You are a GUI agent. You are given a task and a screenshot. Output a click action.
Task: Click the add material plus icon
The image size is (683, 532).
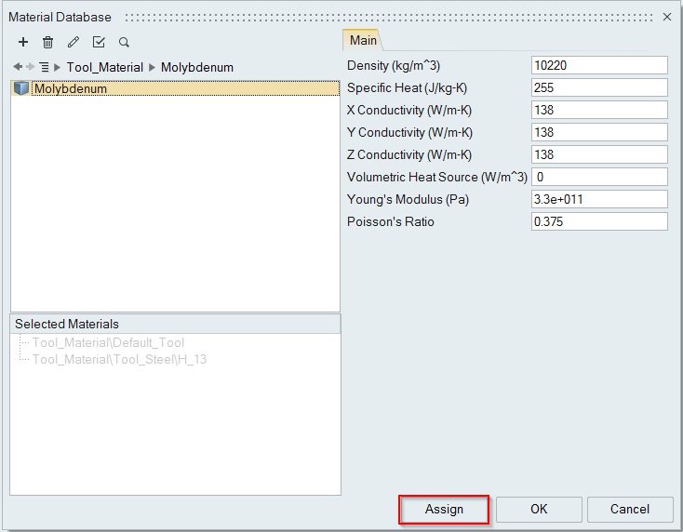pos(23,43)
